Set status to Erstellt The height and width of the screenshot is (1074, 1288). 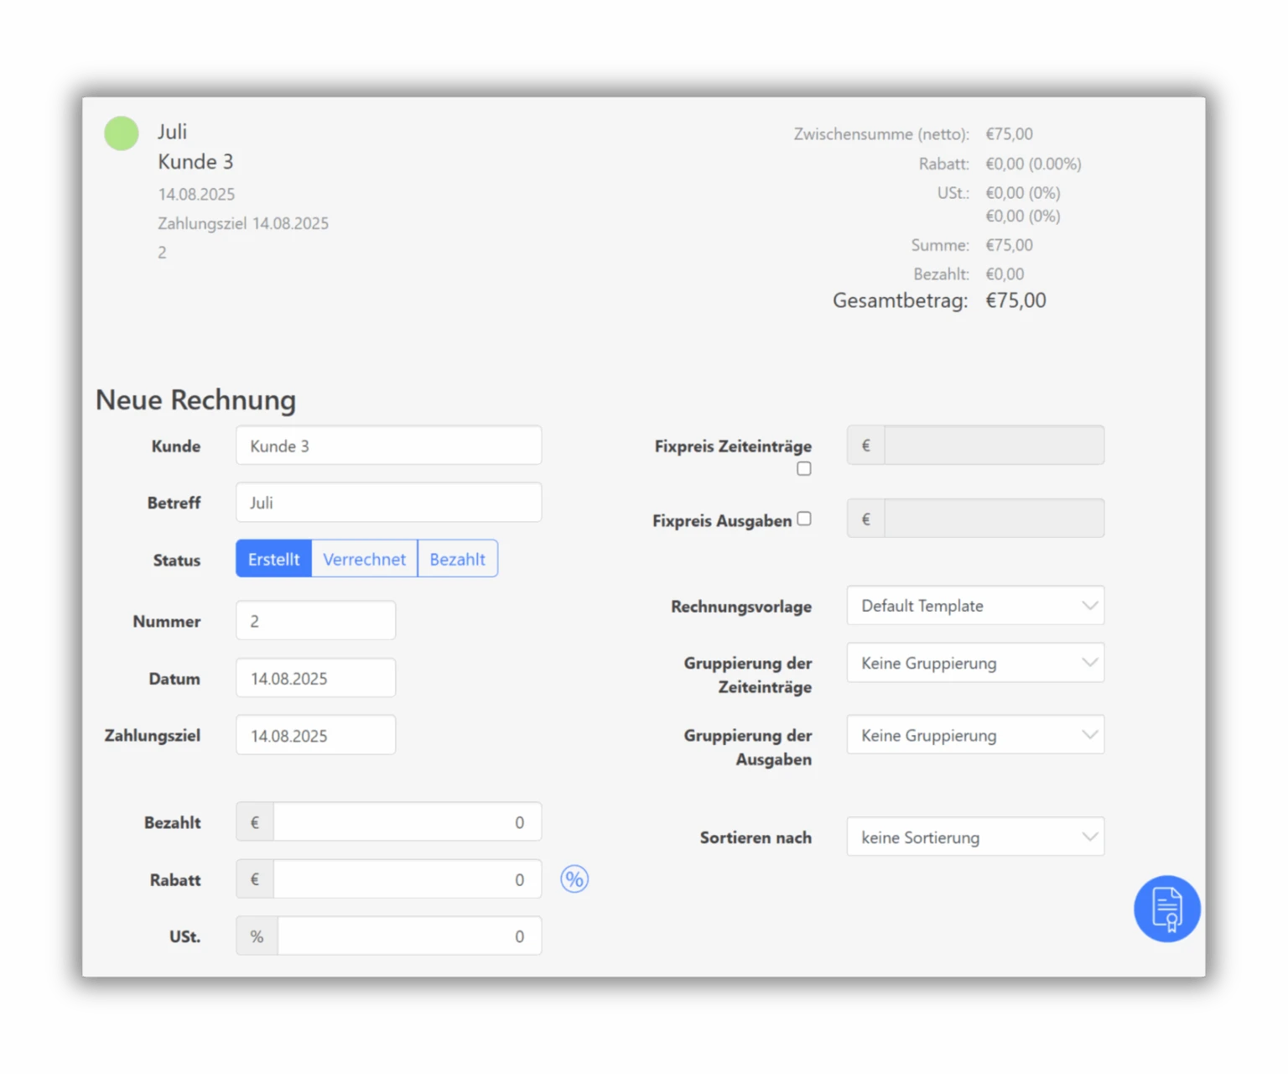273,559
